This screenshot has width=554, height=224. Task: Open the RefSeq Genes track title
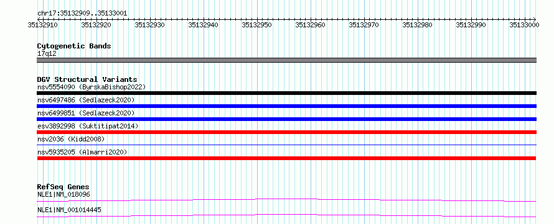click(63, 187)
